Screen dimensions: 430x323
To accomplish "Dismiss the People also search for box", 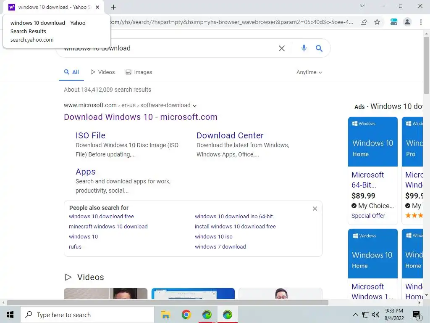I will pos(315,209).
